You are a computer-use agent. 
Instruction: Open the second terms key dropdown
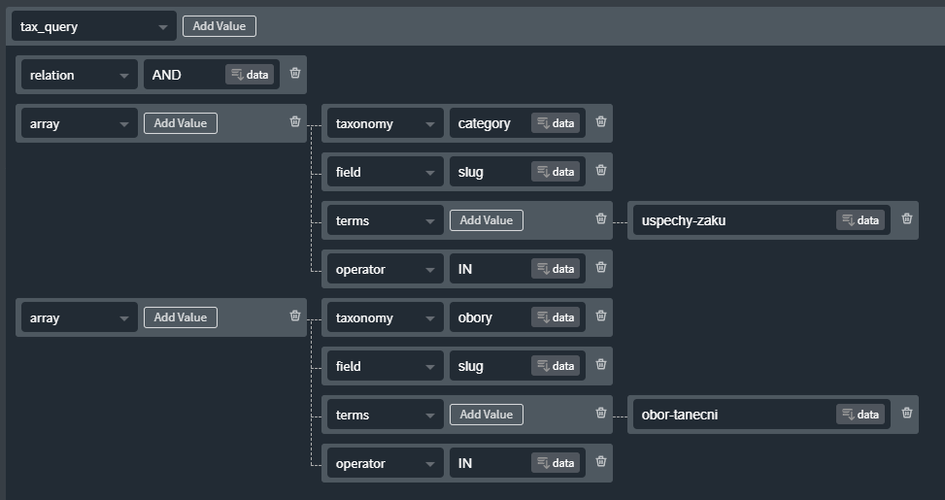tap(386, 415)
